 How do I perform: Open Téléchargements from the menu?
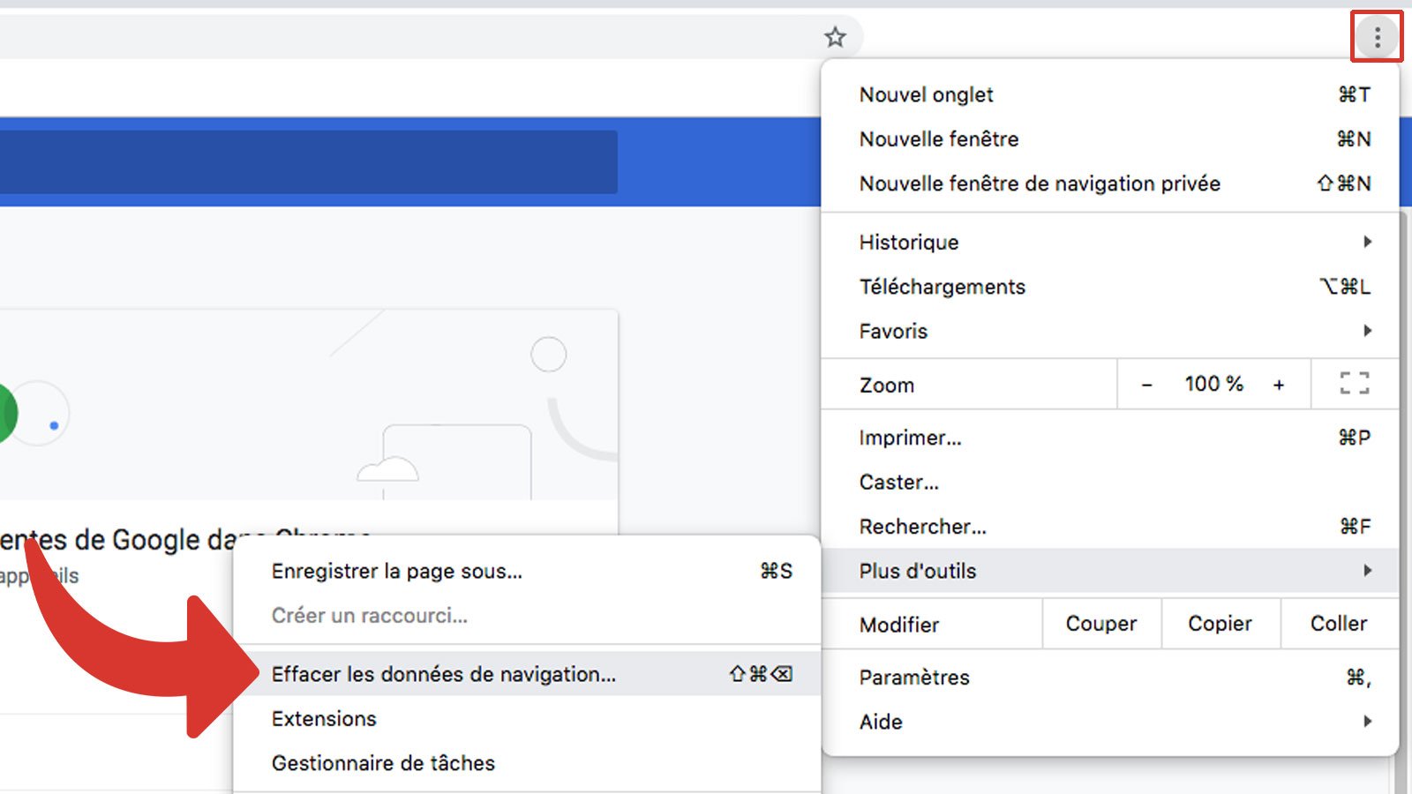942,286
